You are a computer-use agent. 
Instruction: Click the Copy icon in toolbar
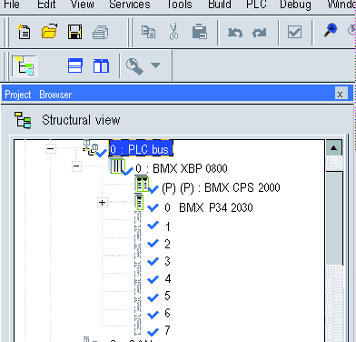pos(148,32)
